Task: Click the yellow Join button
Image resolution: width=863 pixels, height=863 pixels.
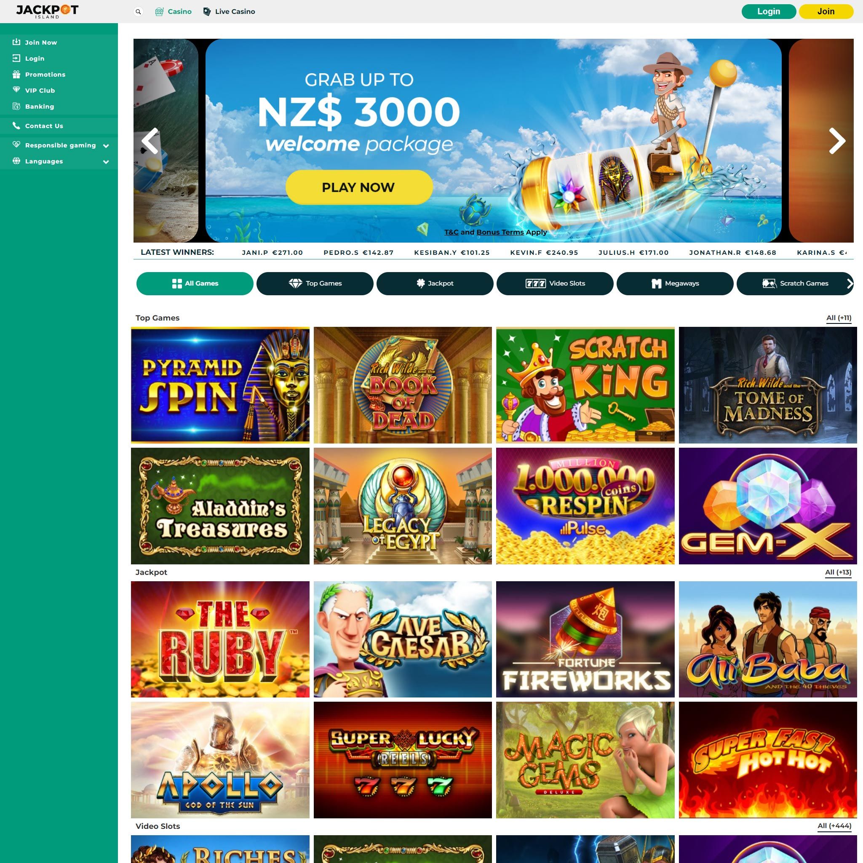Action: pos(826,12)
